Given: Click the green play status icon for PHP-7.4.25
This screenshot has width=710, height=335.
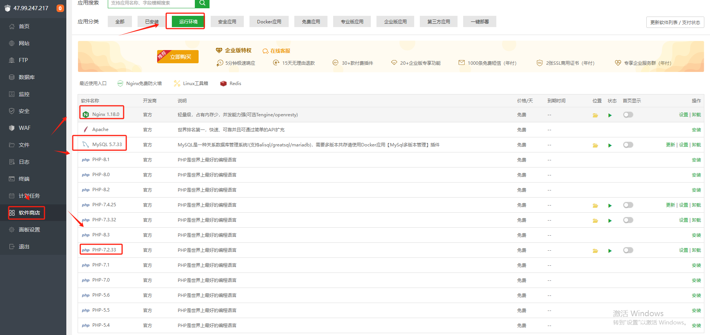Looking at the screenshot, I should pos(610,206).
